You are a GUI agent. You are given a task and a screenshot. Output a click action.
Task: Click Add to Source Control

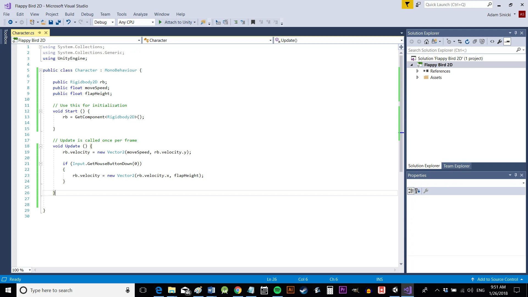497,279
